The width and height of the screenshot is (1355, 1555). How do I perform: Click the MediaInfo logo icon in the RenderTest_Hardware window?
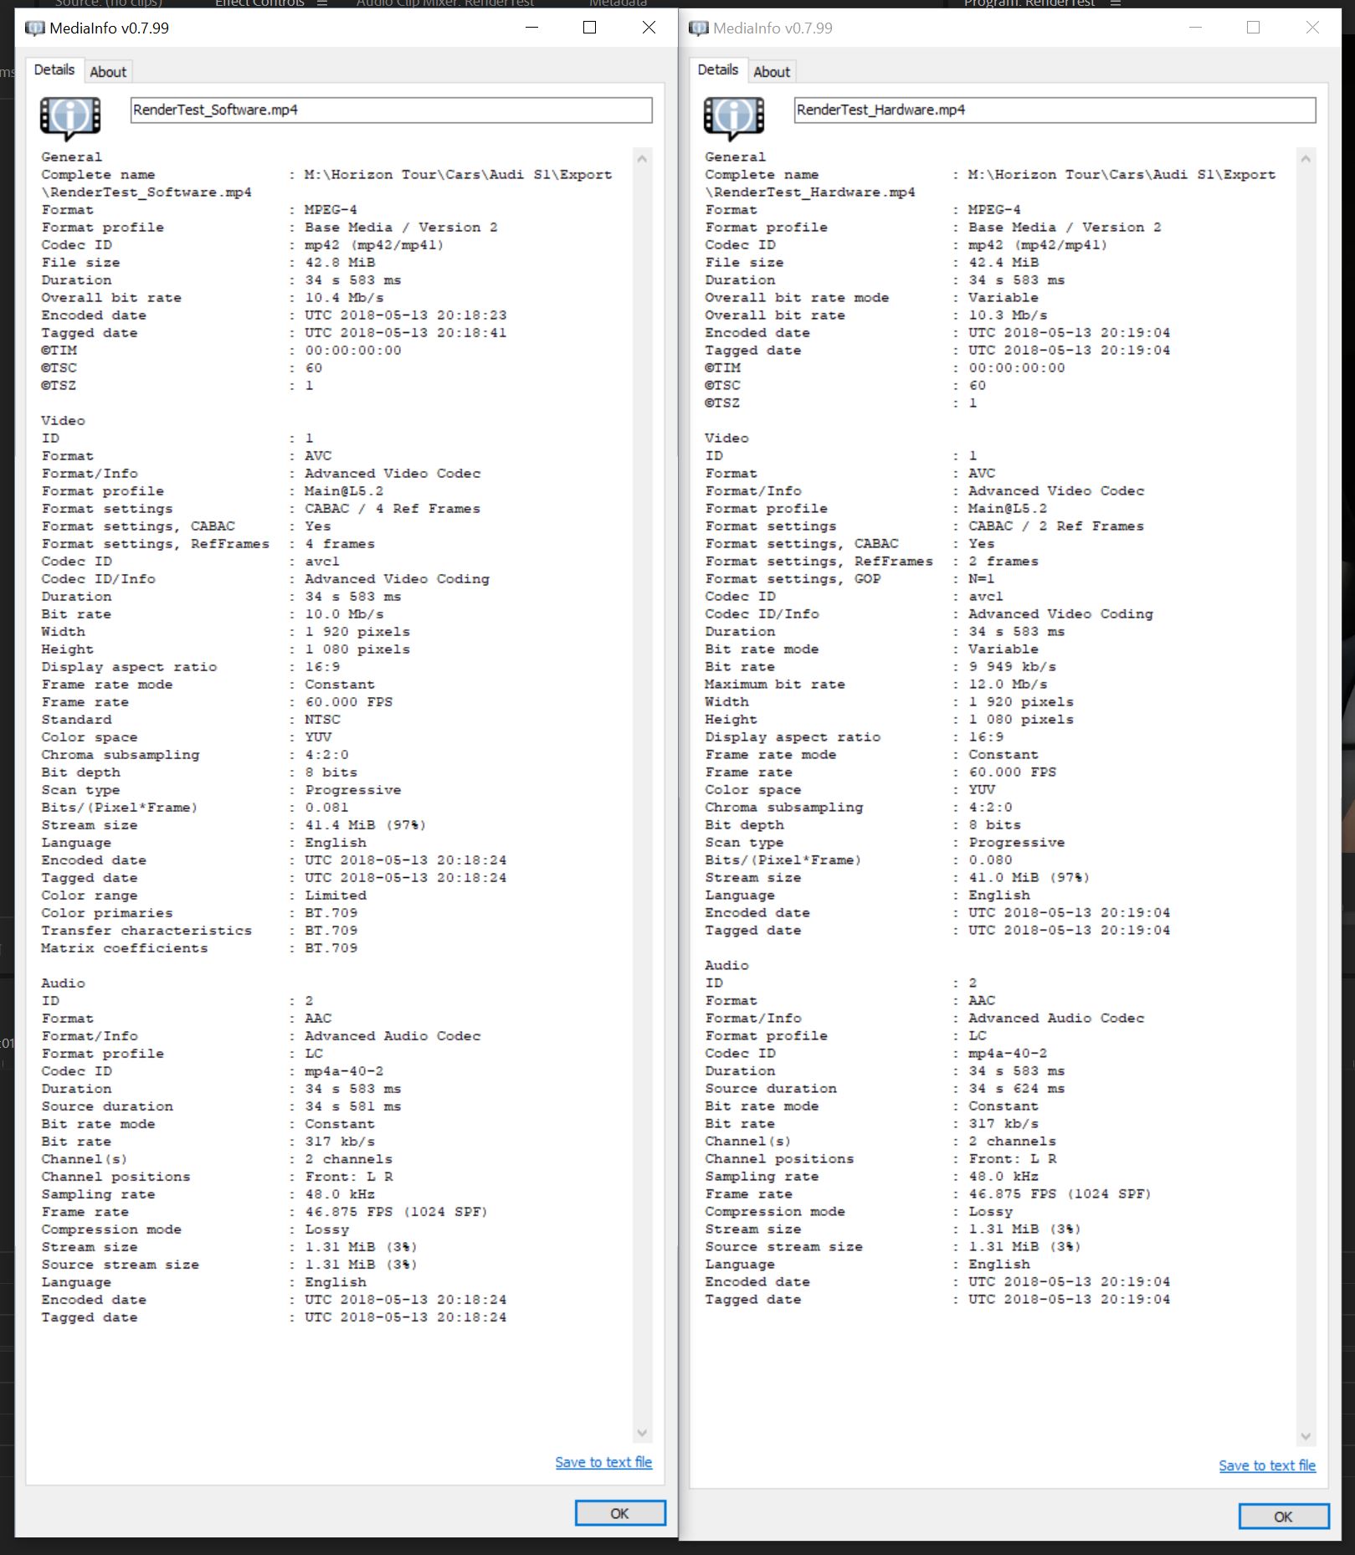click(x=734, y=117)
